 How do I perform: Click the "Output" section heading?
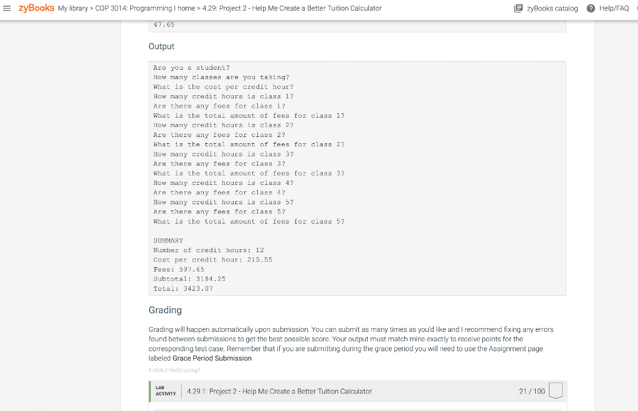[x=161, y=46]
